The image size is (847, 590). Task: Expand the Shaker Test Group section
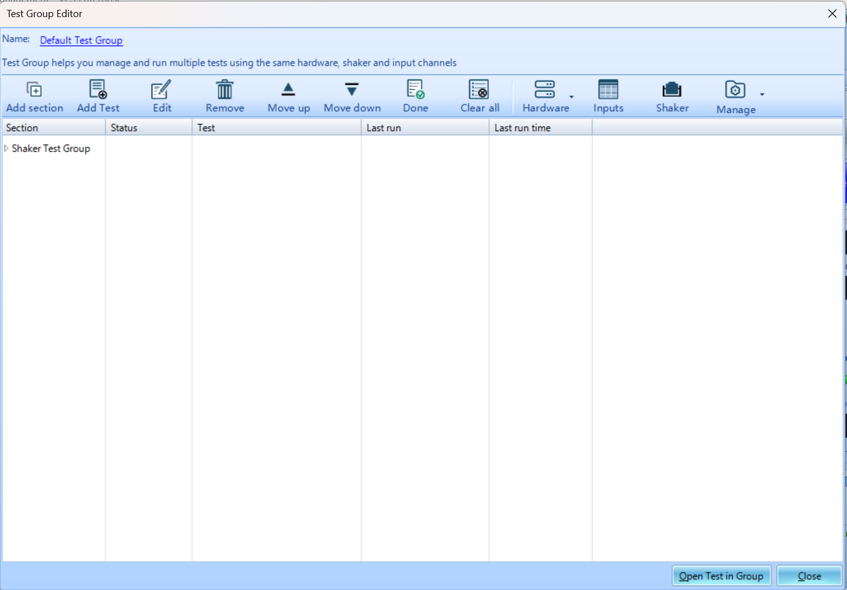click(6, 149)
